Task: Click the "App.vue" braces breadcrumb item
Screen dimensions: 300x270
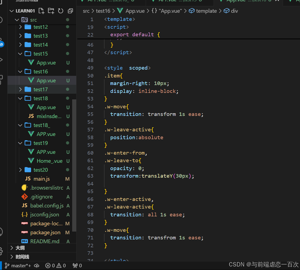Action: coord(167,11)
